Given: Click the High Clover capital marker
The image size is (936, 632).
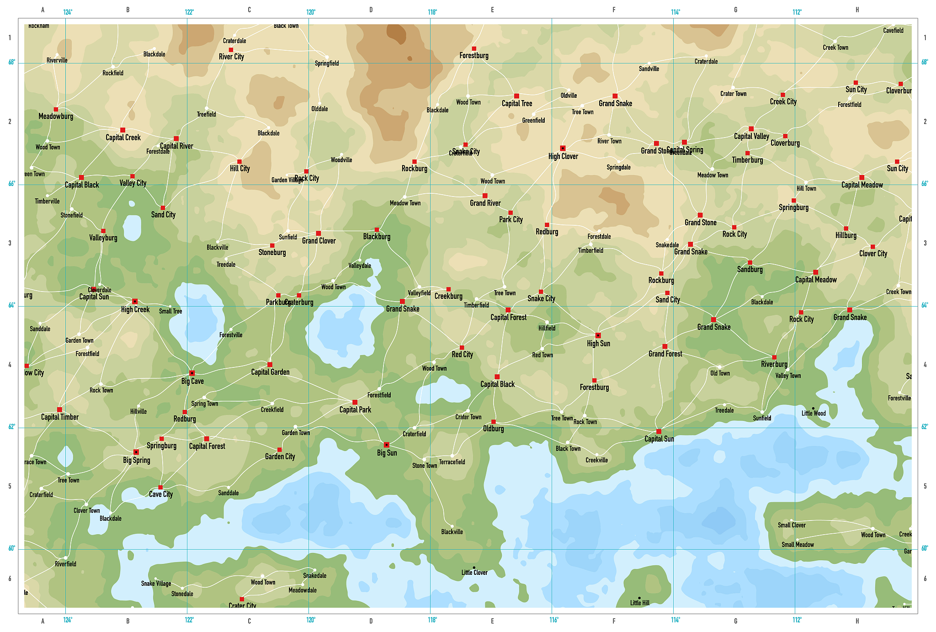Looking at the screenshot, I should [563, 148].
